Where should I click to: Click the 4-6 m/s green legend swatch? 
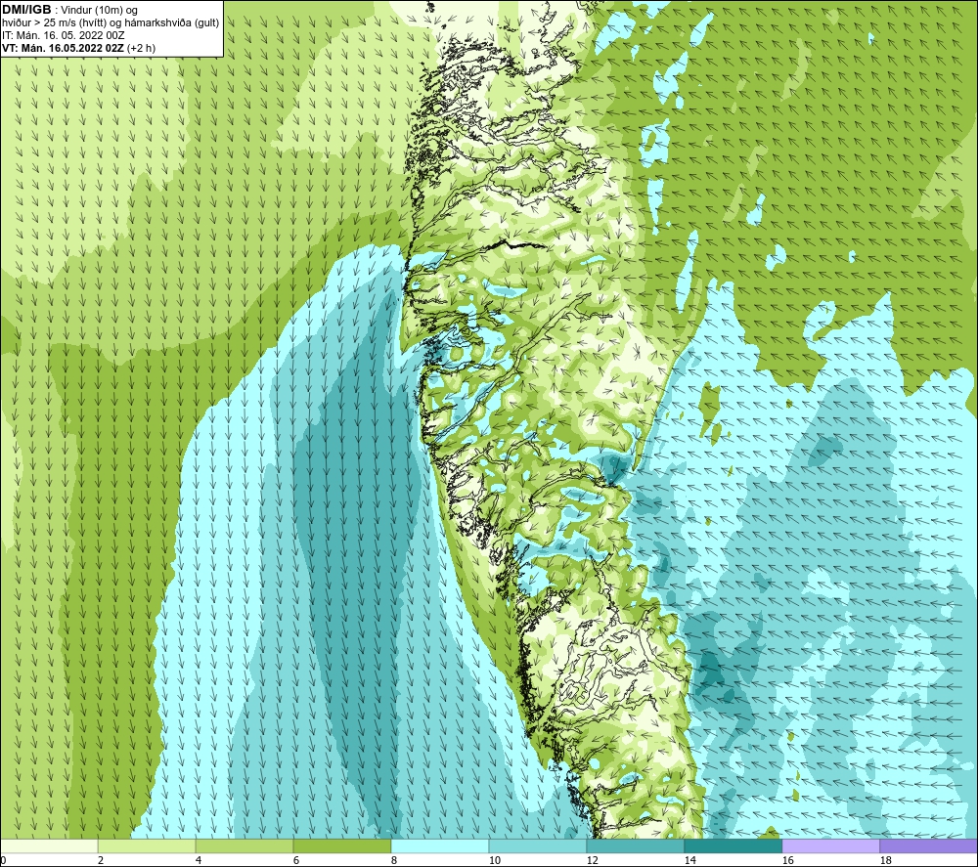pyautogui.click(x=244, y=845)
